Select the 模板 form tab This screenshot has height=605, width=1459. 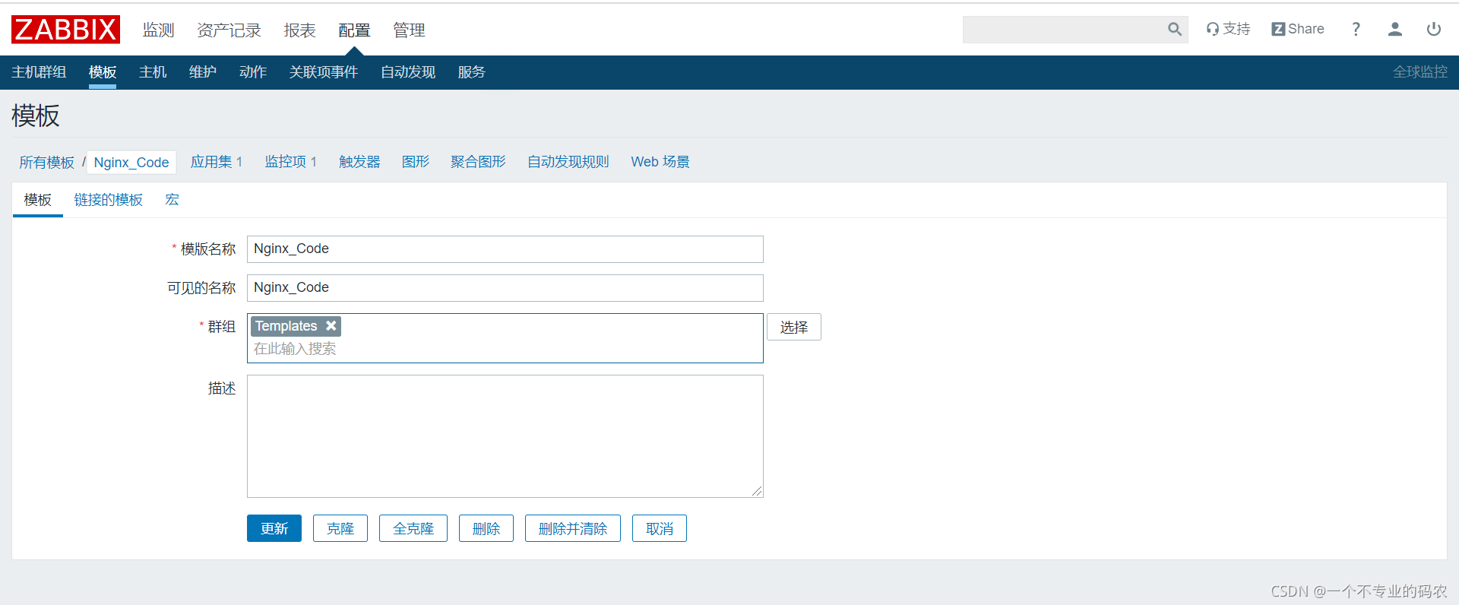(x=38, y=200)
